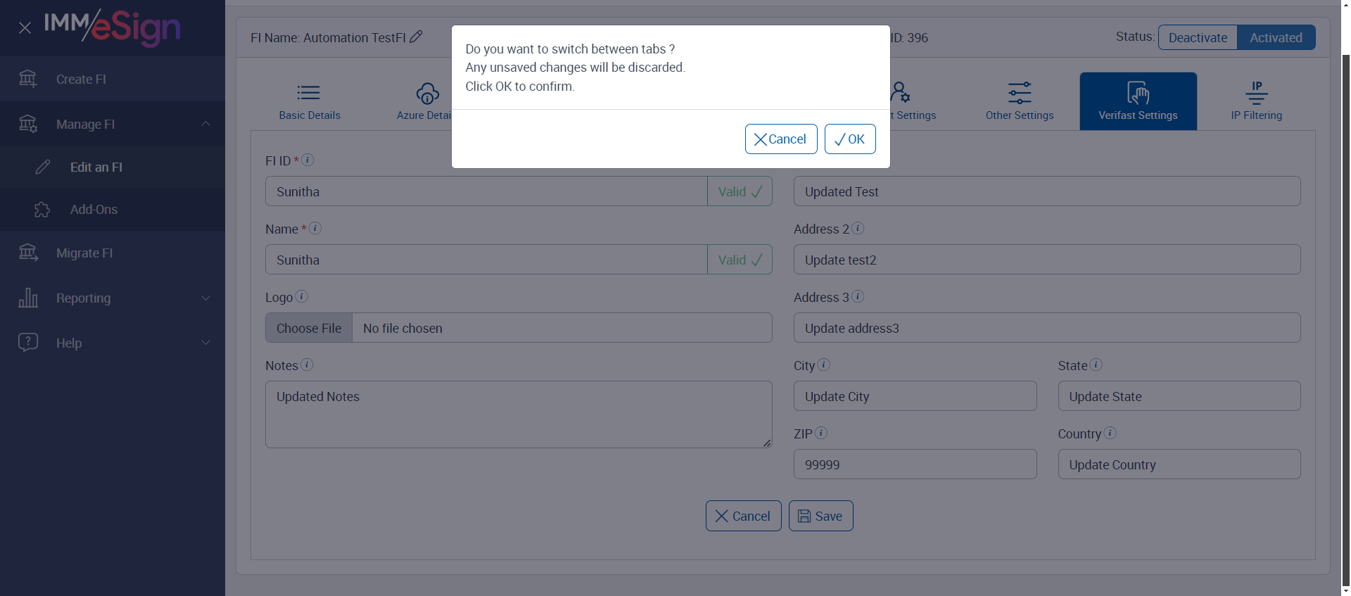Viewport: 1351px width, 596px height.
Task: Click the info icon next to State
Action: coord(1096,364)
